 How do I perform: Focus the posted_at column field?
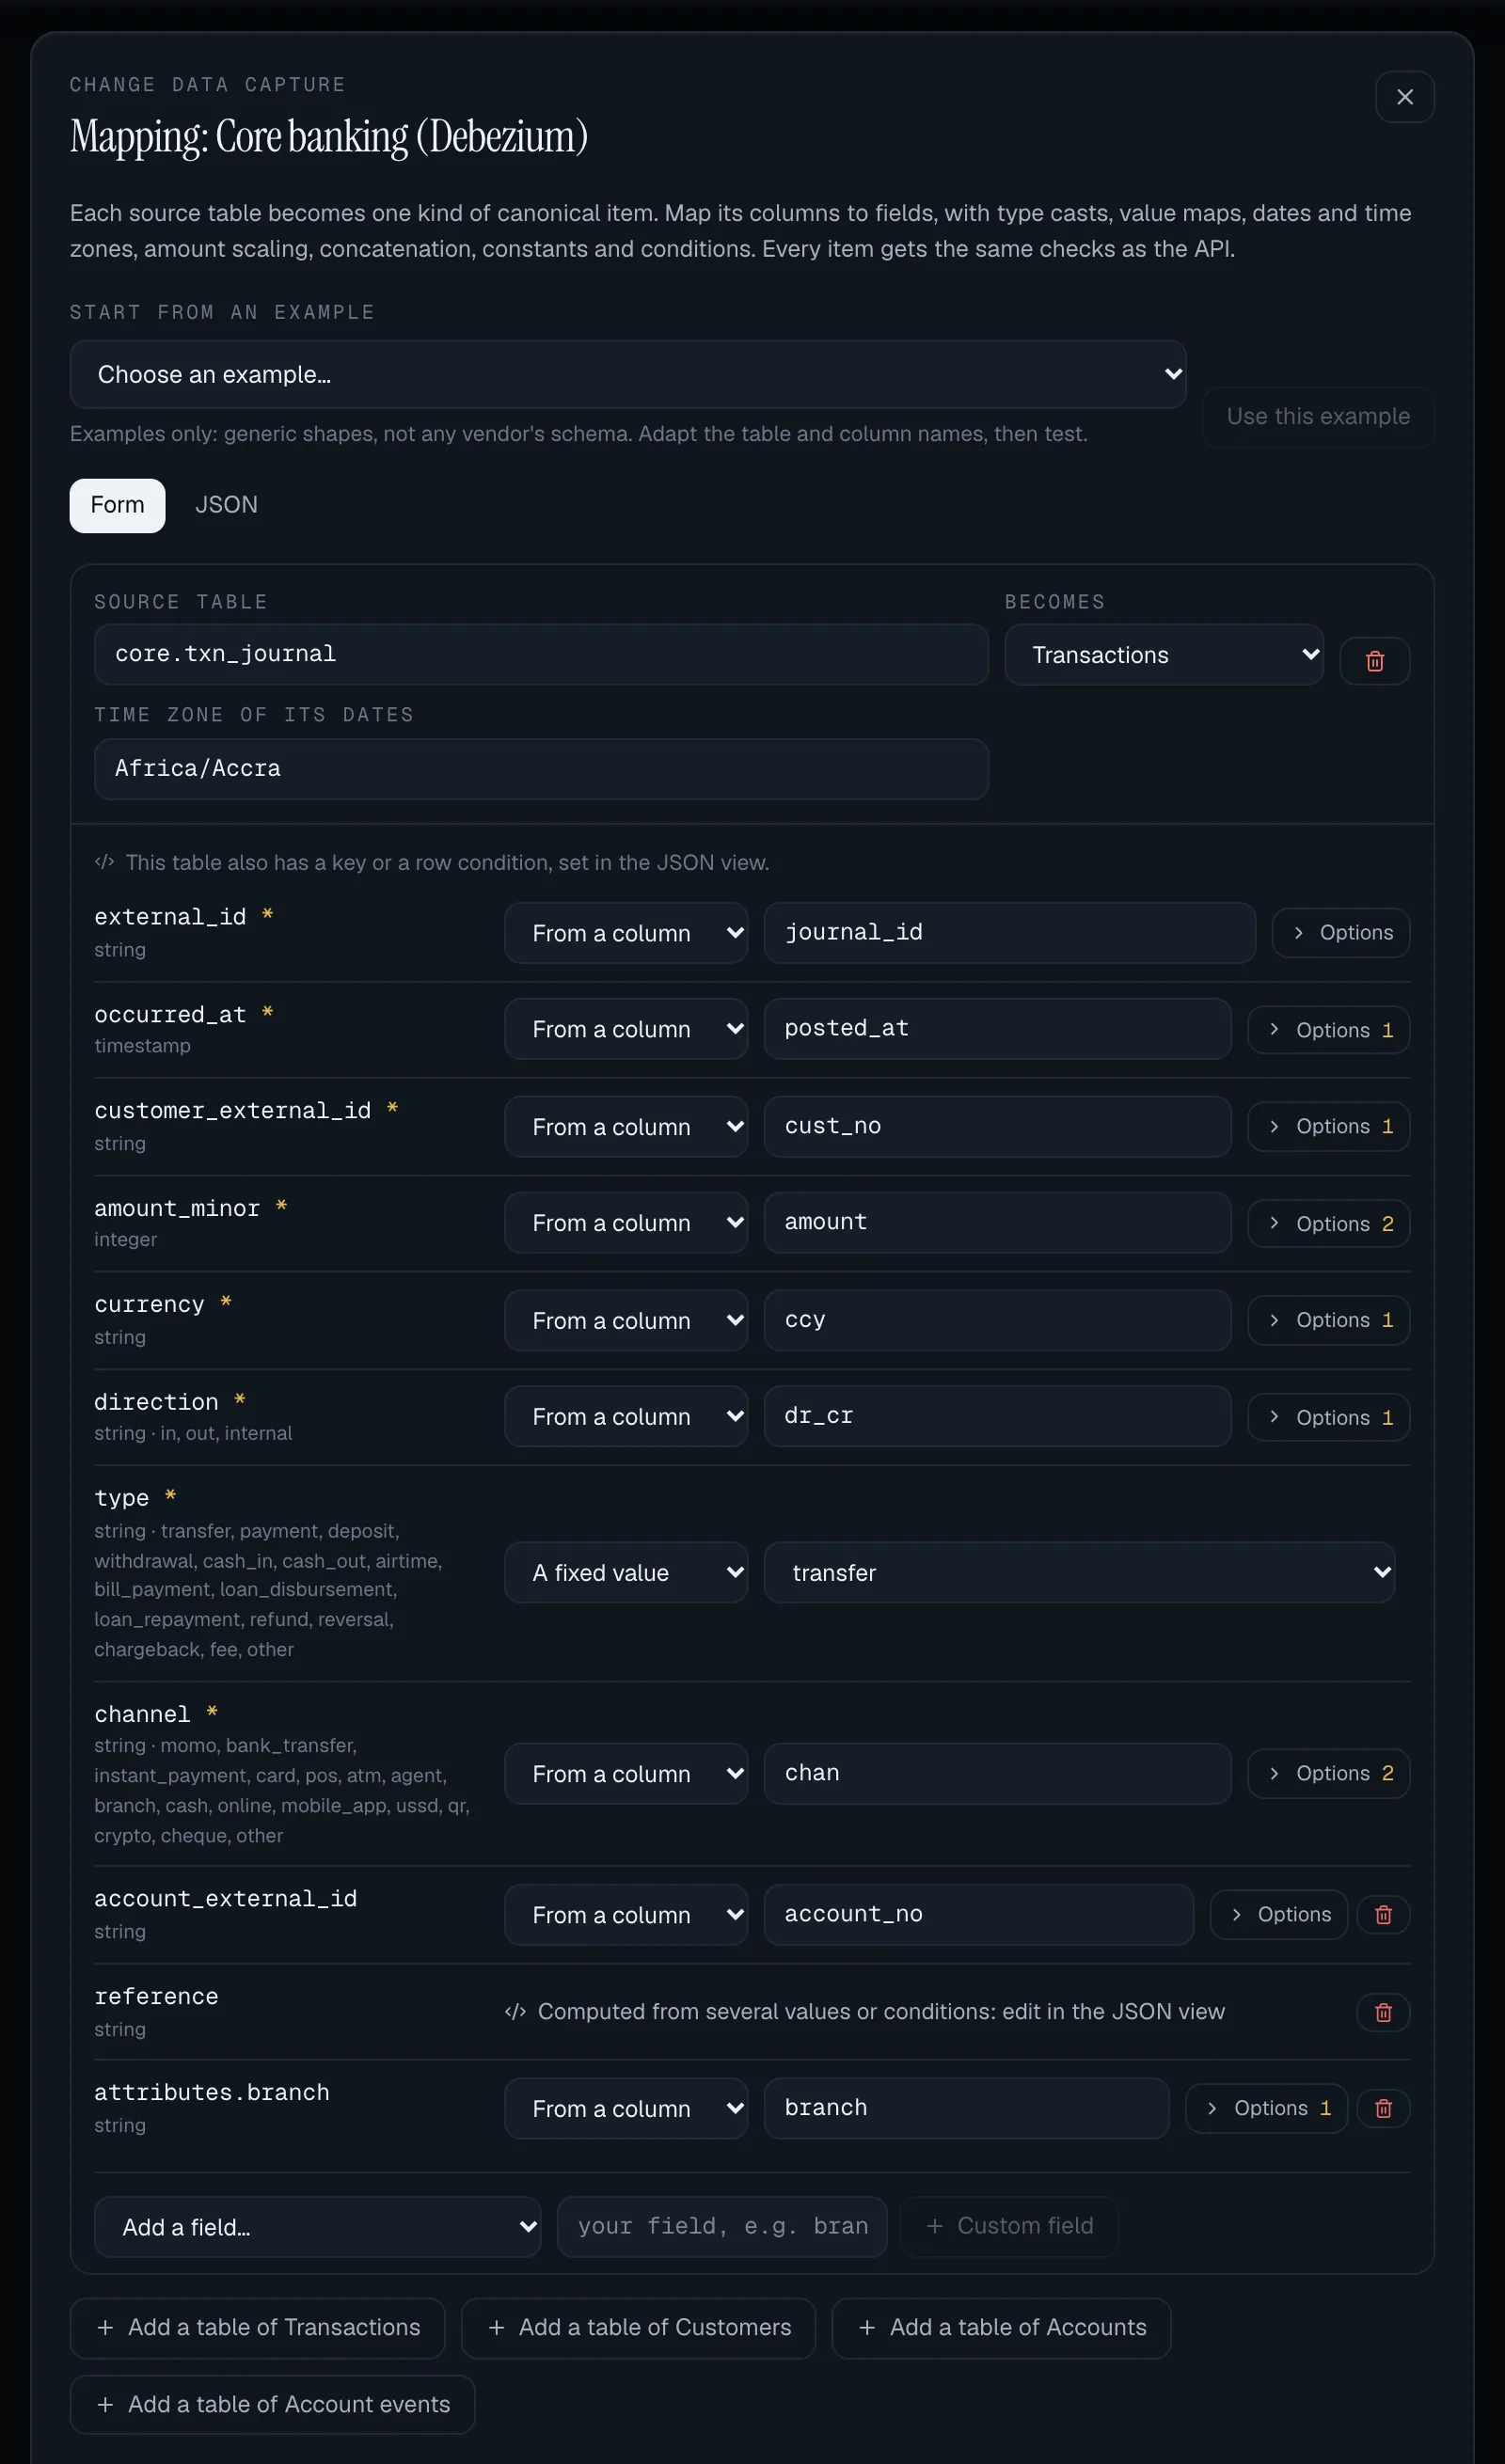click(997, 1028)
